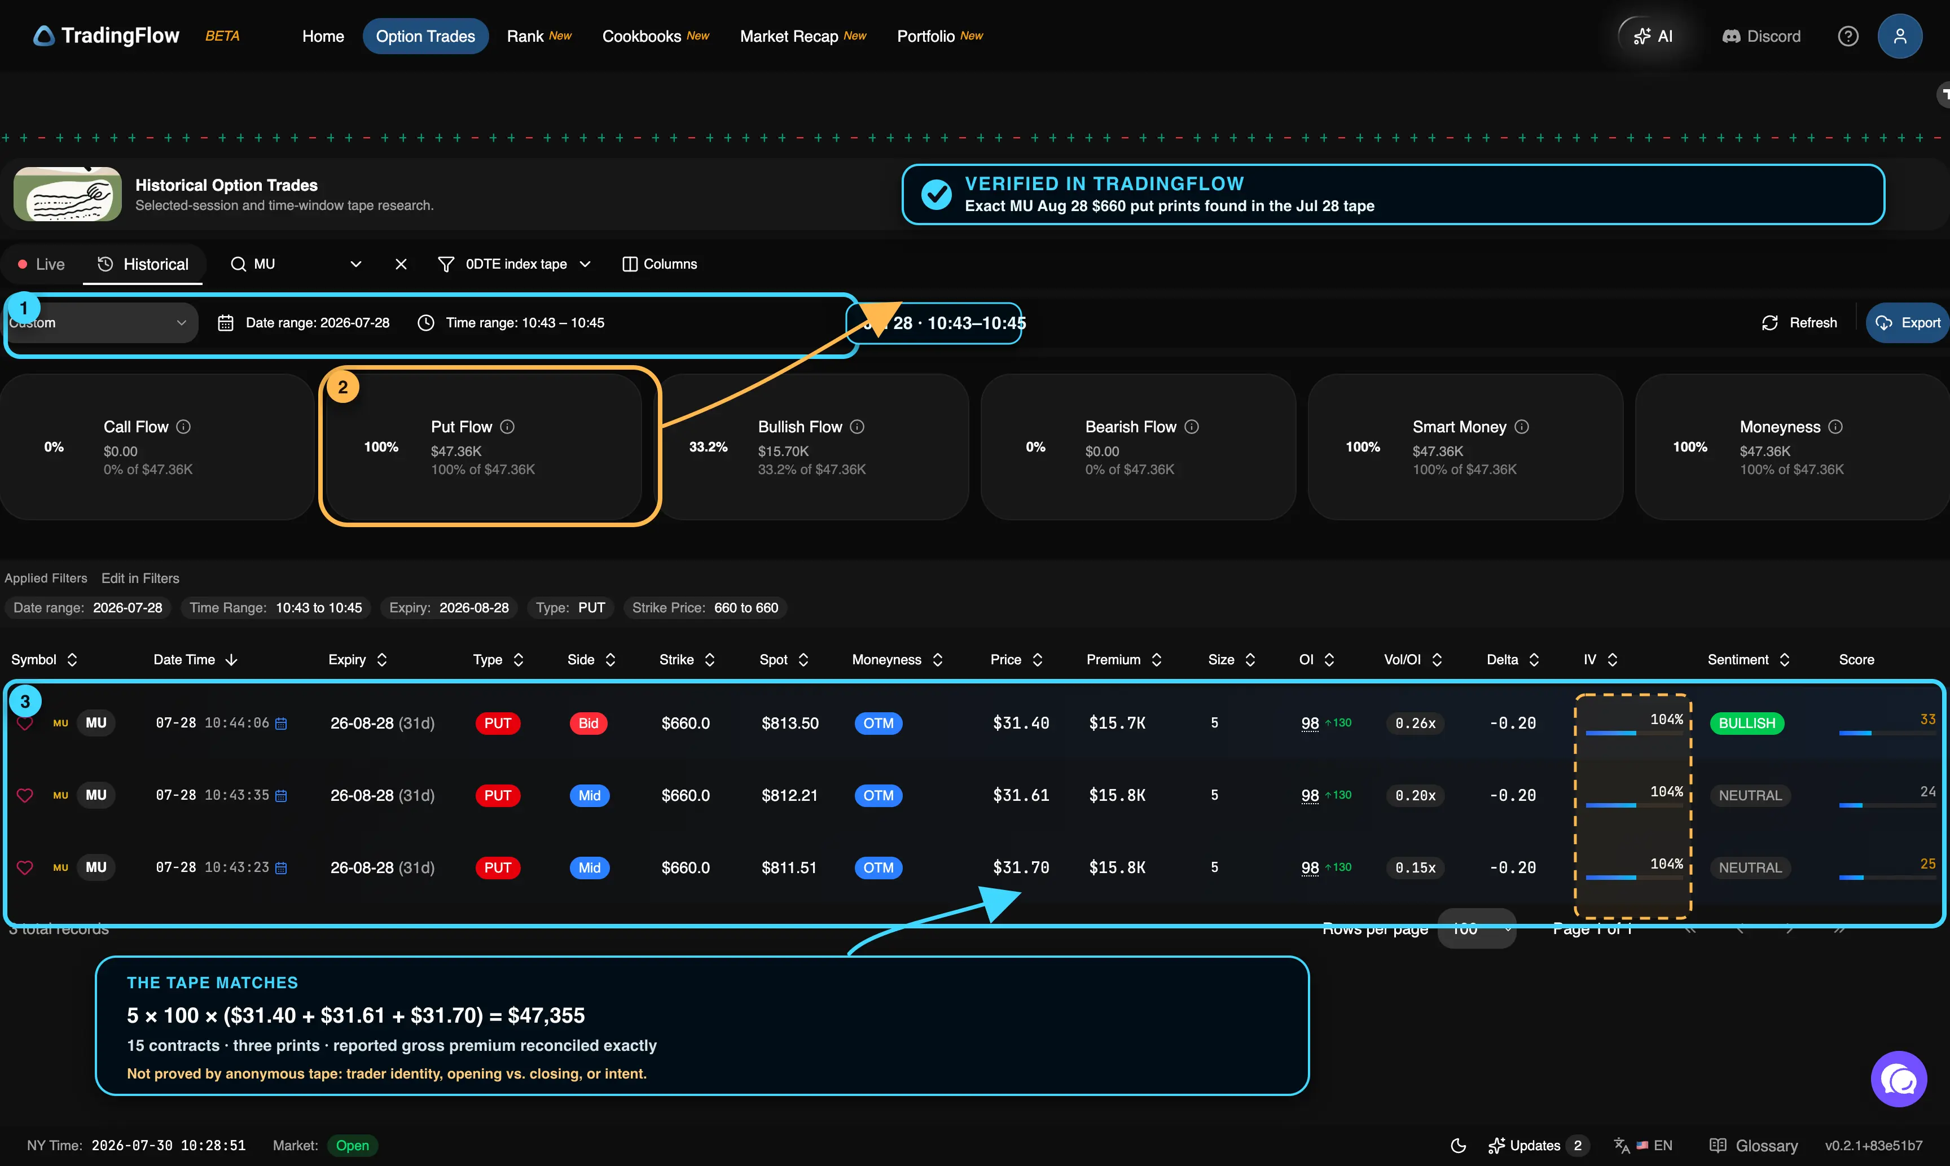Open the Custom range preset dropdown

tap(100, 323)
